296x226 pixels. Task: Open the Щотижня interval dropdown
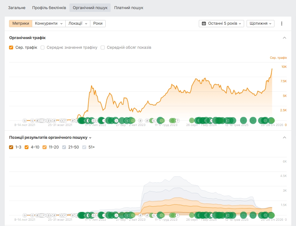(x=260, y=23)
